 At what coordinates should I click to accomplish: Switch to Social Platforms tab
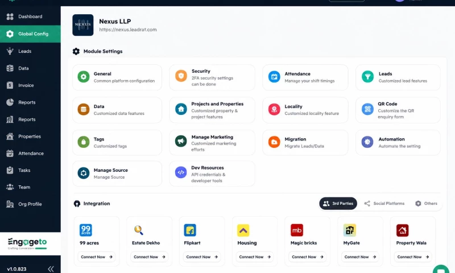(384, 204)
